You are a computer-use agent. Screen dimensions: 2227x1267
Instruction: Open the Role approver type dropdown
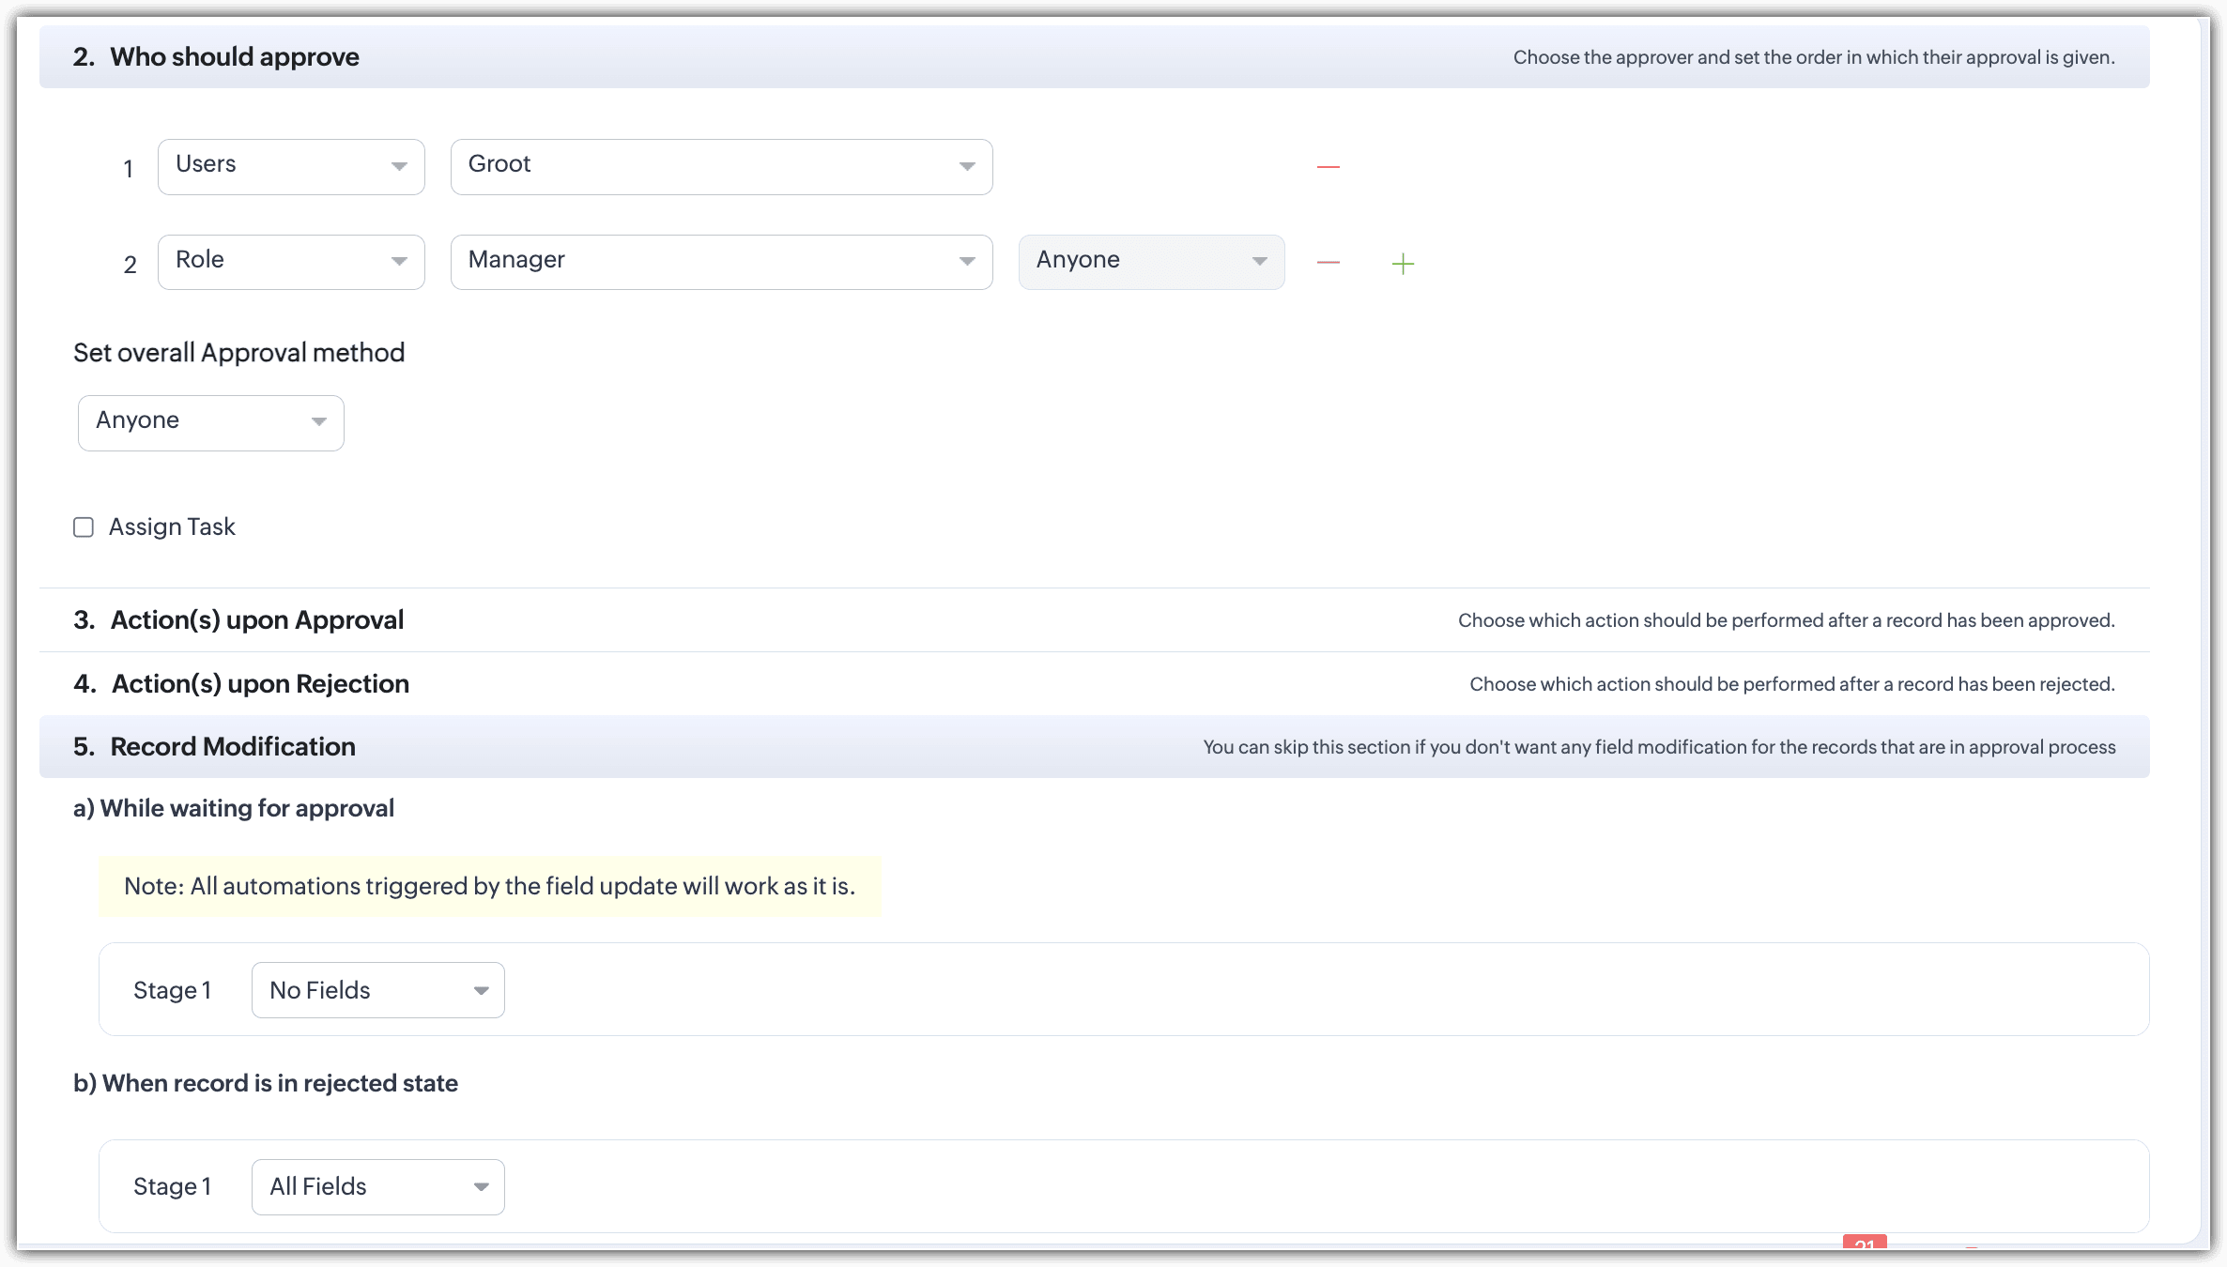pyautogui.click(x=291, y=262)
